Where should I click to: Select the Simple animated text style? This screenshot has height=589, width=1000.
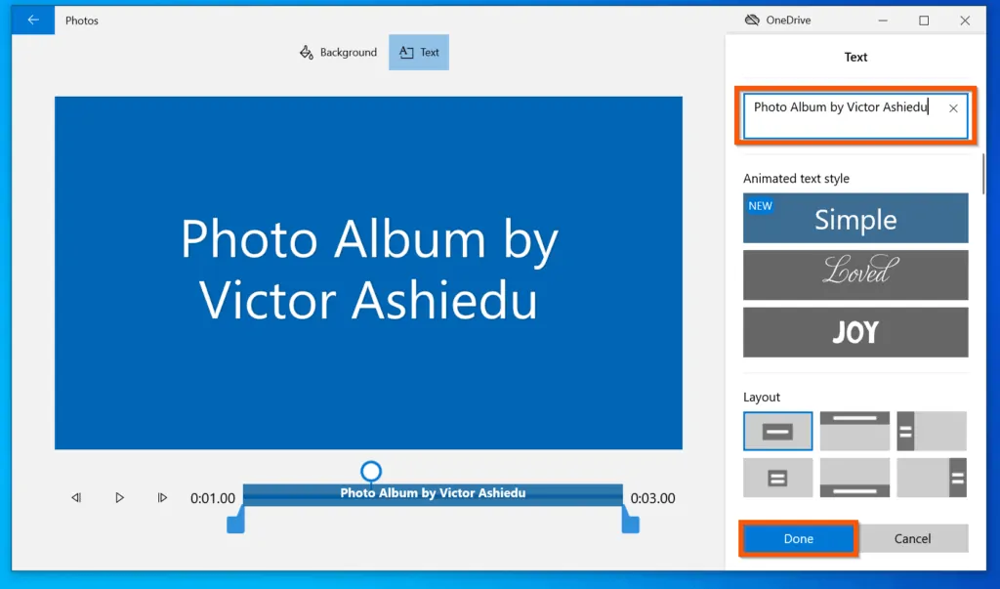[854, 217]
